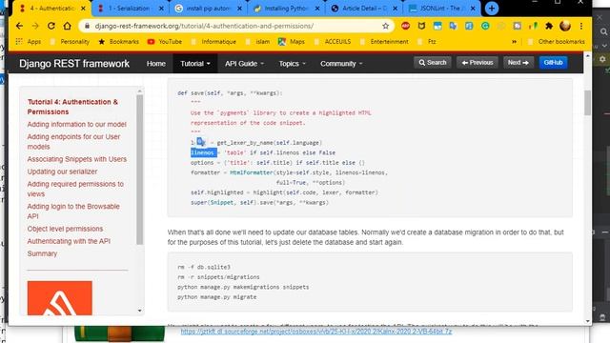Expand the Tutorial dropdown menu
The width and height of the screenshot is (610, 343).
(x=194, y=64)
